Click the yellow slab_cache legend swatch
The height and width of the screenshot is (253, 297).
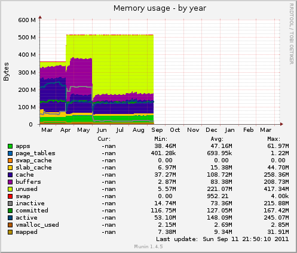point(10,168)
